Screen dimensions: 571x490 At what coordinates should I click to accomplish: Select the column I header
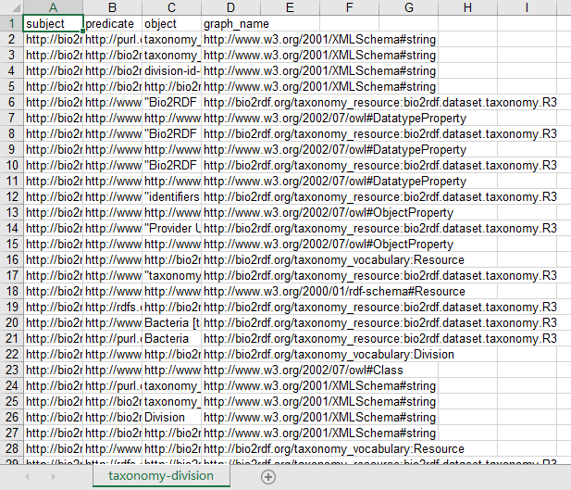click(527, 7)
